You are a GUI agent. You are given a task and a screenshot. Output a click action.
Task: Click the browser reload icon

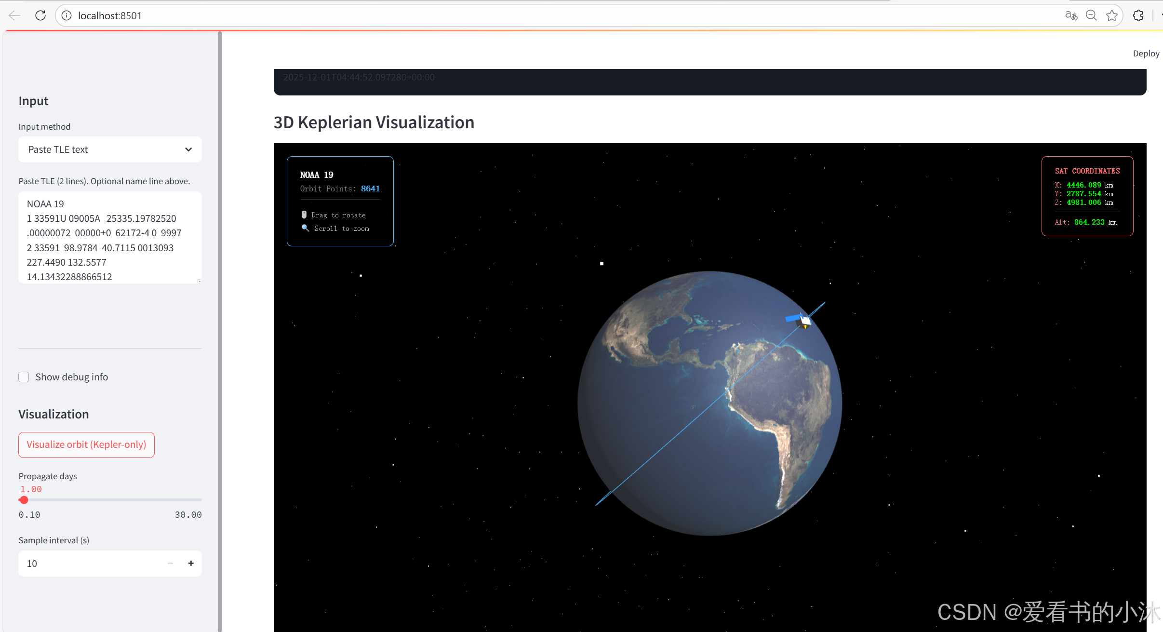tap(40, 15)
